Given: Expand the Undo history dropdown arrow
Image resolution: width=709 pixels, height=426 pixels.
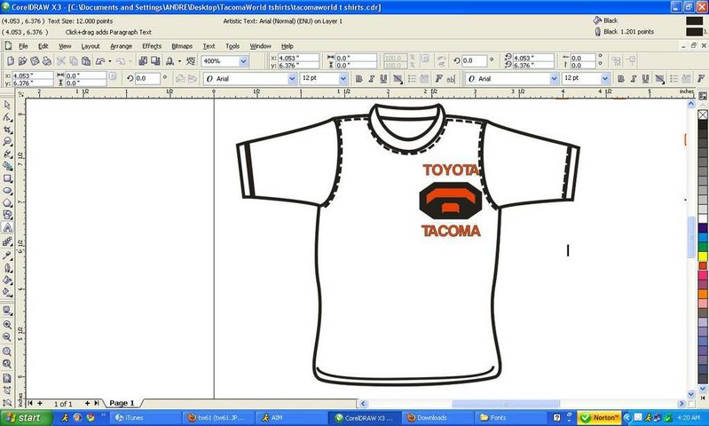Looking at the screenshot, I should pyautogui.click(x=110, y=61).
